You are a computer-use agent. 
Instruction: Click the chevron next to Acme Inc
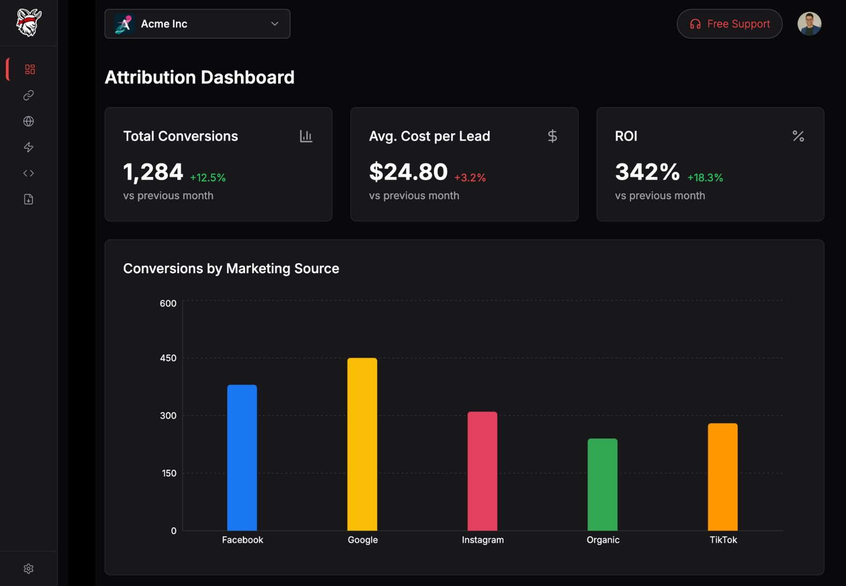pos(275,24)
